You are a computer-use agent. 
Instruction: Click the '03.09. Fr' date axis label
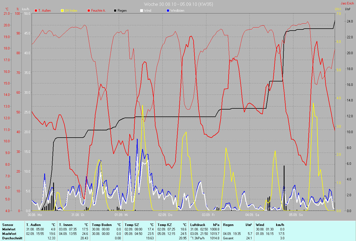click(208, 215)
